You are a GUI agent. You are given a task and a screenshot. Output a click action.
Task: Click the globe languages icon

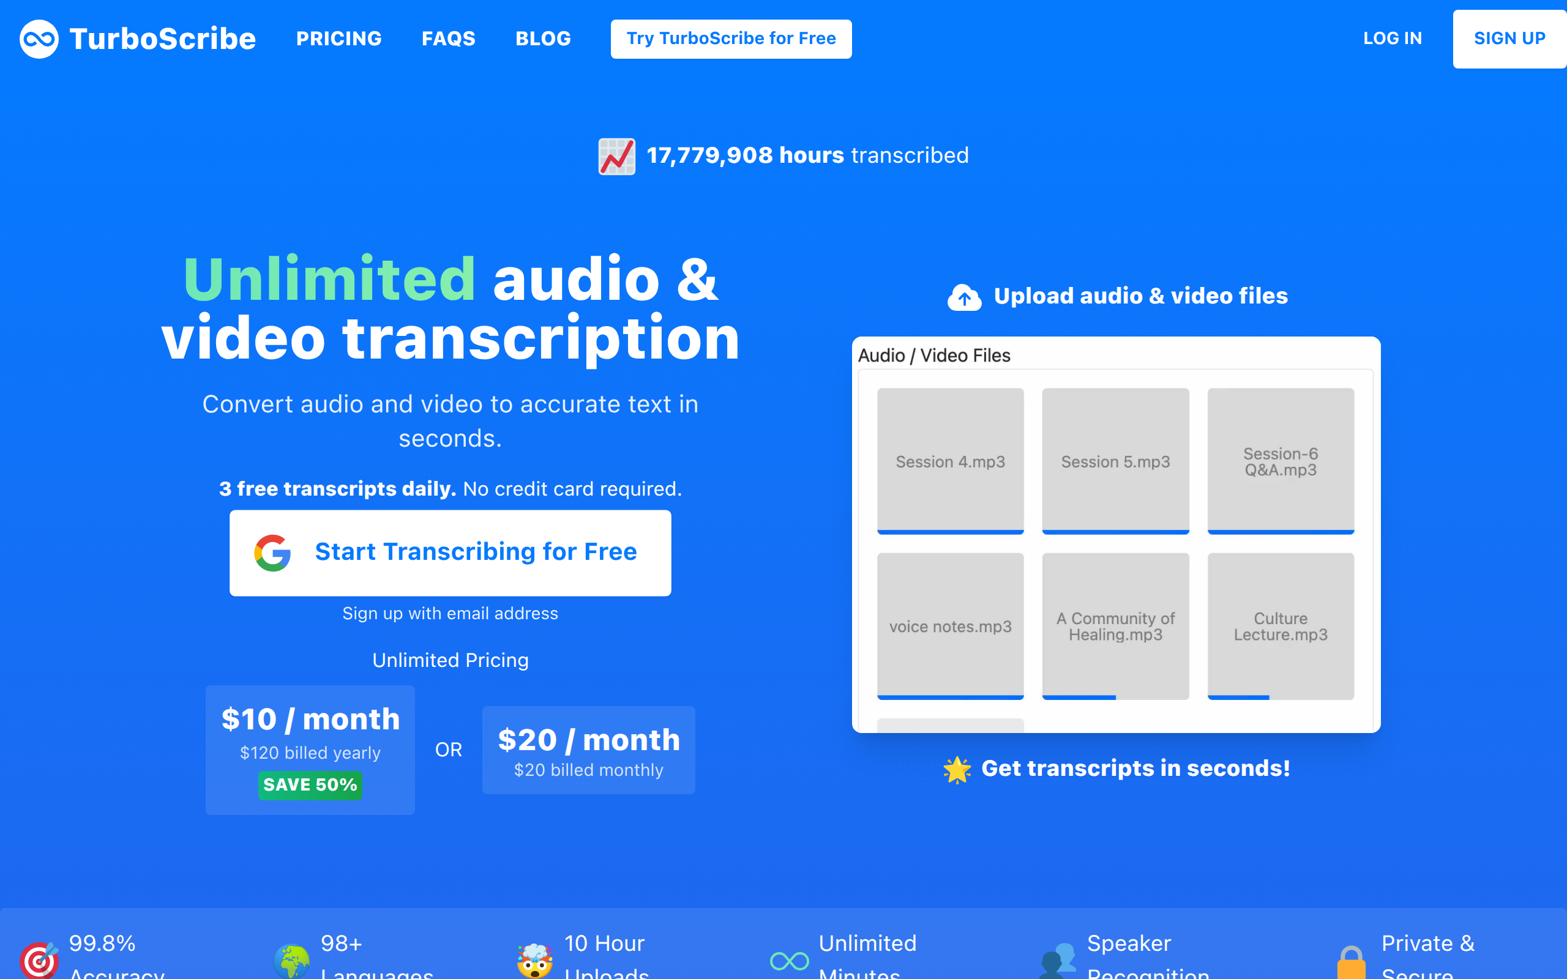(291, 961)
